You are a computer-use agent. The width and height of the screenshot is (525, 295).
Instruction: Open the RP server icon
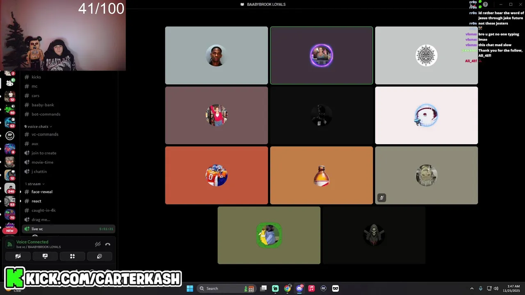pyautogui.click(x=10, y=136)
